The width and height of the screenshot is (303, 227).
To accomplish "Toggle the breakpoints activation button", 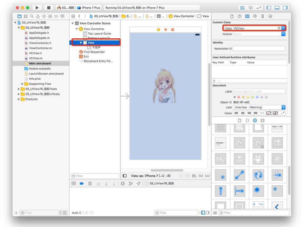I will [82, 183].
